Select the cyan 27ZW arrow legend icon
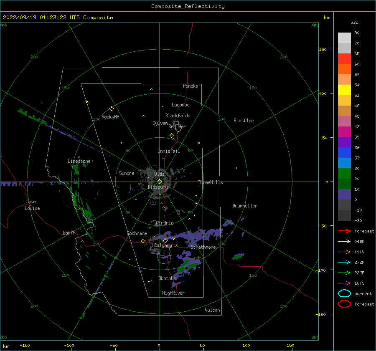The width and height of the screenshot is (376, 351). (x=344, y=263)
